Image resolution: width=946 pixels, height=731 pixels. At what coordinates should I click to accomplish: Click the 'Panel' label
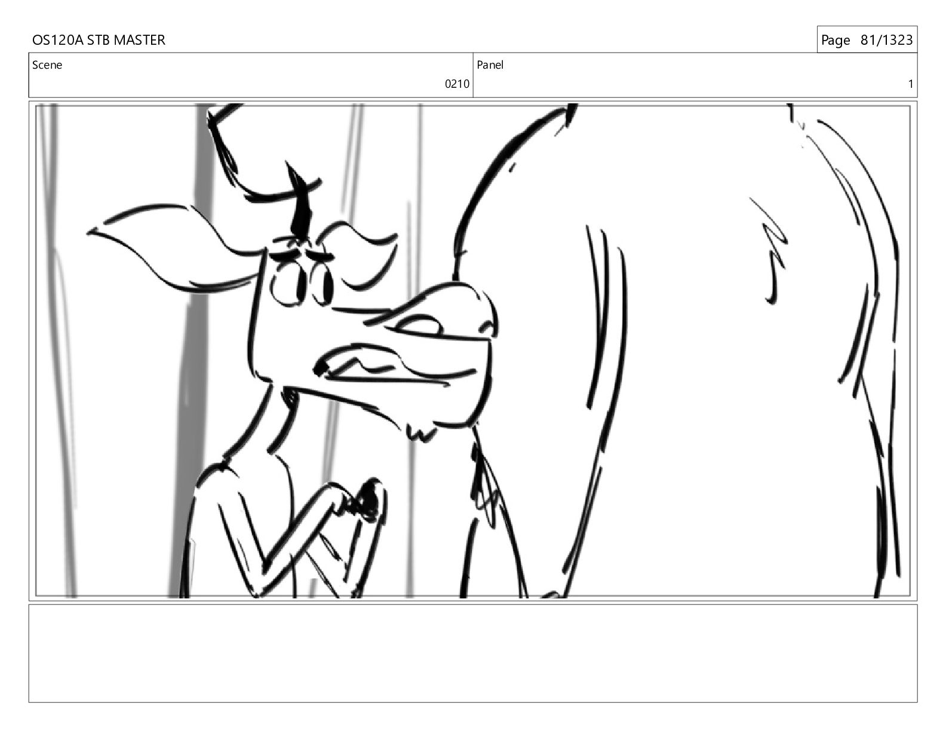point(490,65)
